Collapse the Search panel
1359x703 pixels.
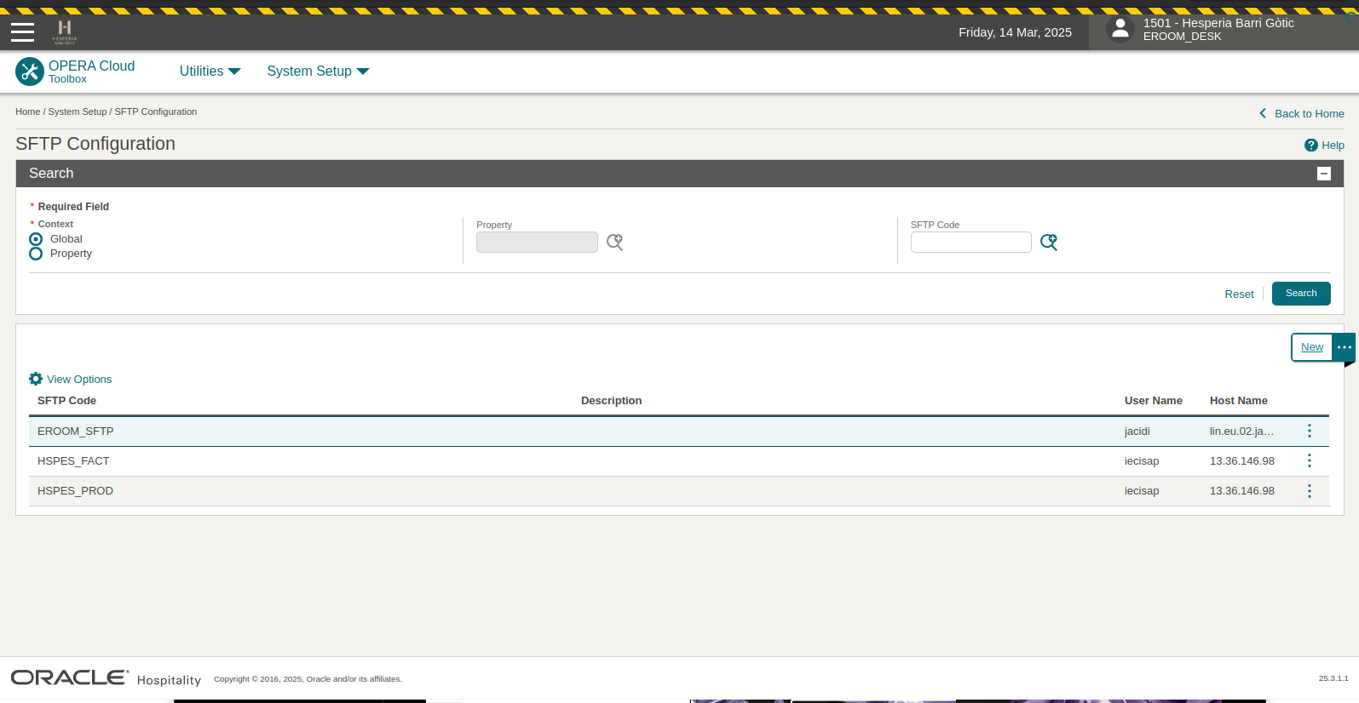pyautogui.click(x=1323, y=174)
